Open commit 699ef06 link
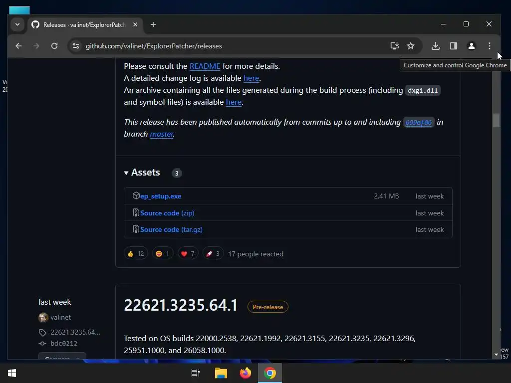Image resolution: width=511 pixels, height=383 pixels. 419,123
